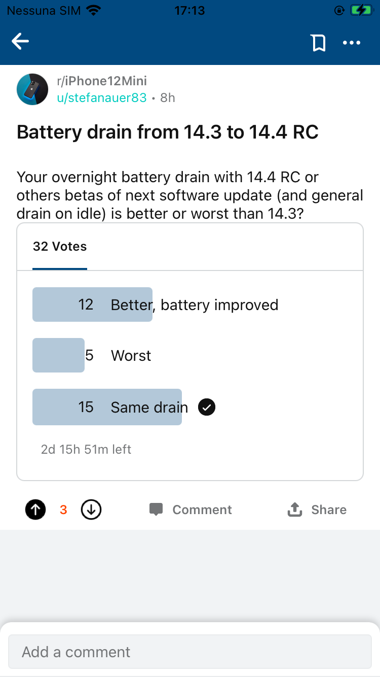Viewport: 380px width, 677px height.
Task: Open user profile u/stefanauer83
Action: tap(101, 97)
